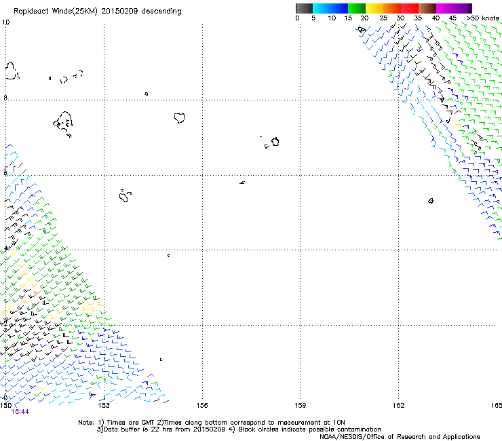Click the 153 longitude axis label
This screenshot has height=441, width=502.
[x=104, y=406]
